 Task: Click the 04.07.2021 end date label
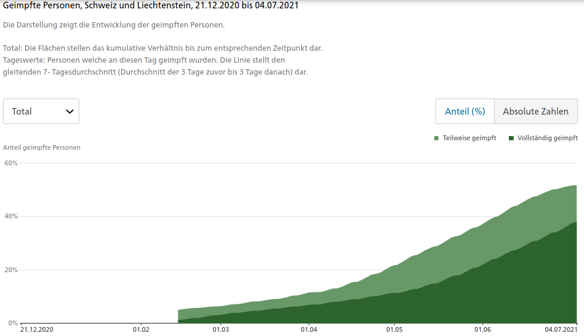(x=561, y=329)
